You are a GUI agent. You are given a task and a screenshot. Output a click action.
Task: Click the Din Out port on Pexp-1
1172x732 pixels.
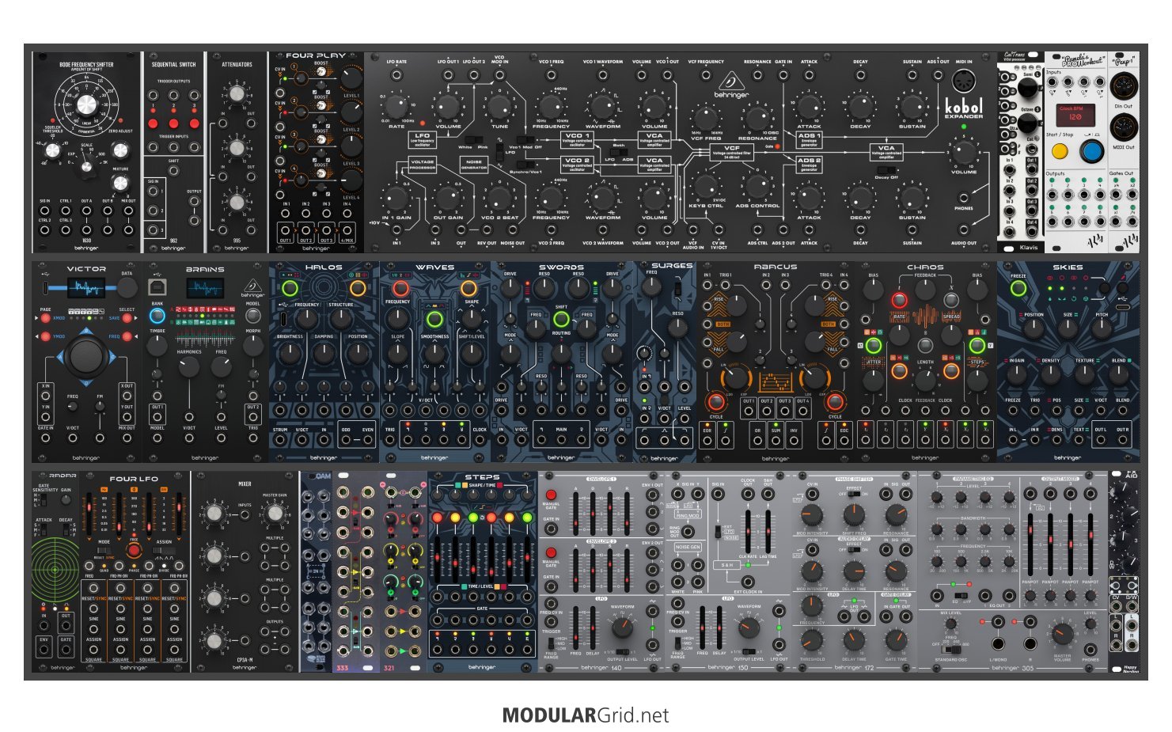[x=1123, y=86]
